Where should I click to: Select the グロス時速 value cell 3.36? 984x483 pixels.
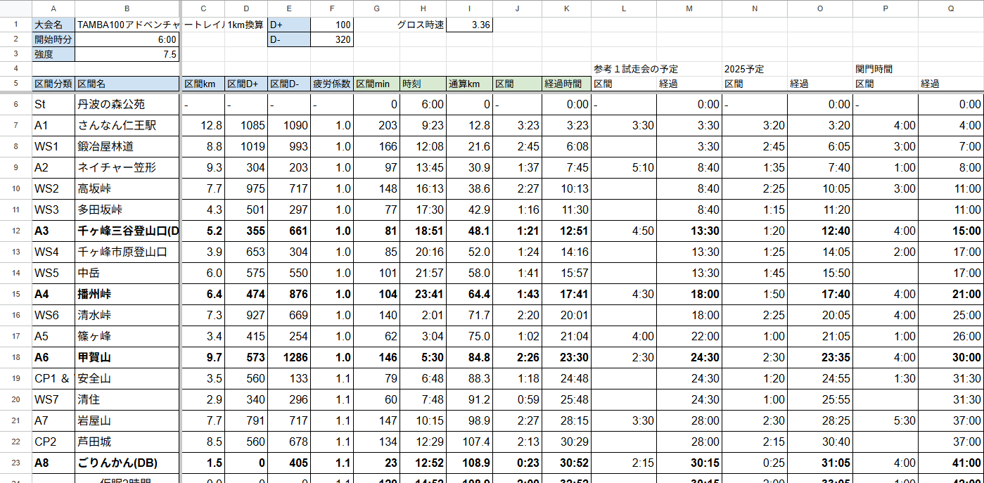point(469,25)
